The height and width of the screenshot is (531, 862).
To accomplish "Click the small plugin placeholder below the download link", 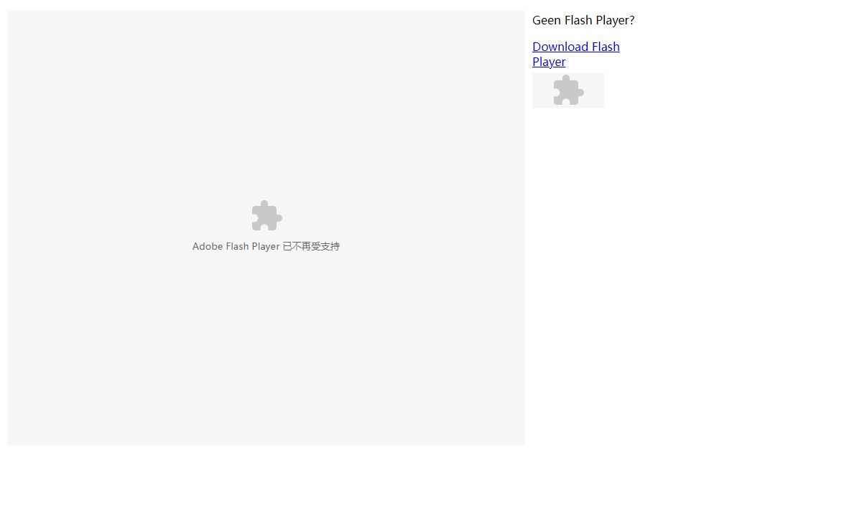I will [568, 90].
